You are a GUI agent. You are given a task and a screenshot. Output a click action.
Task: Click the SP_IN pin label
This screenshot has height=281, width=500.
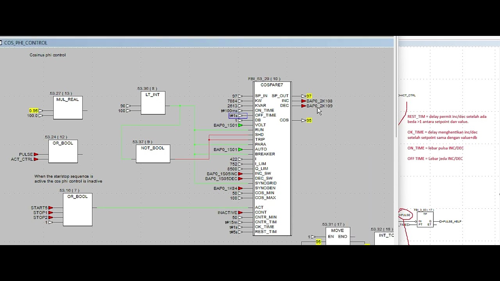[261, 96]
